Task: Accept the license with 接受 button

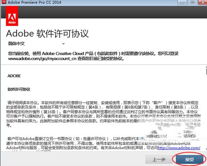Action: click(189, 160)
